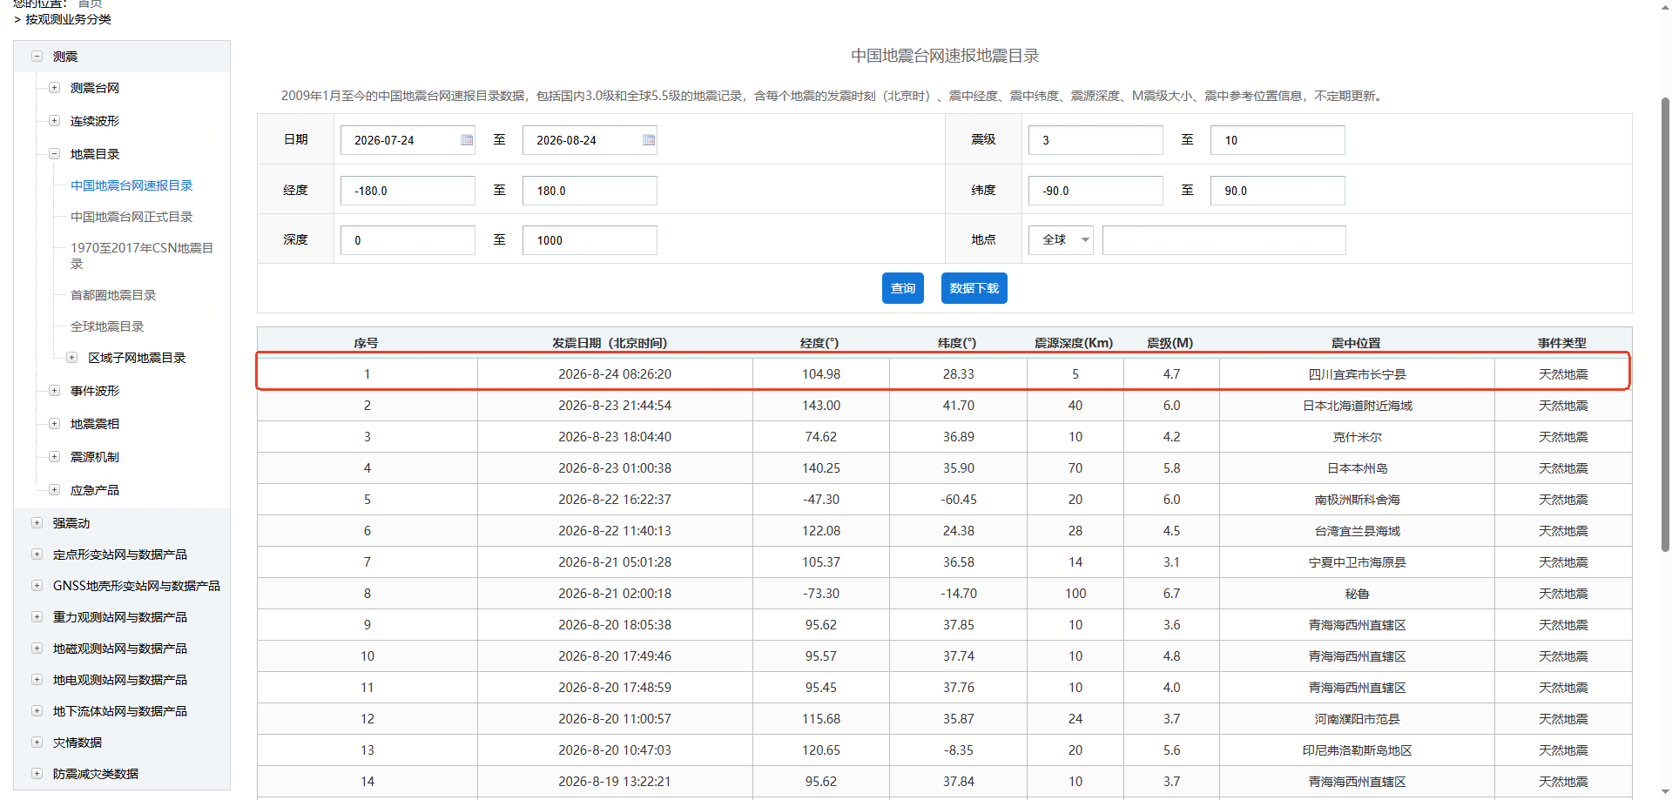Click the 地点 location text field
This screenshot has width=1672, height=800.
coord(1224,240)
